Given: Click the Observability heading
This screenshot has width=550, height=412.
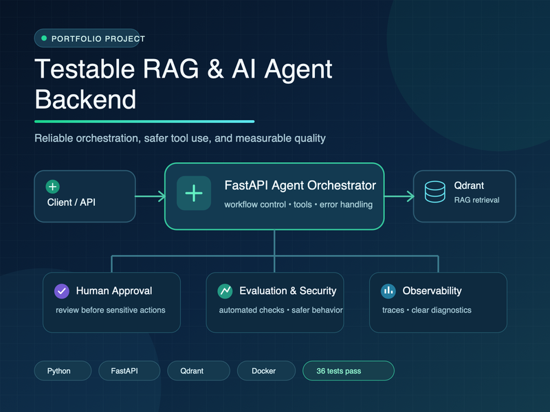Looking at the screenshot, I should click(432, 290).
